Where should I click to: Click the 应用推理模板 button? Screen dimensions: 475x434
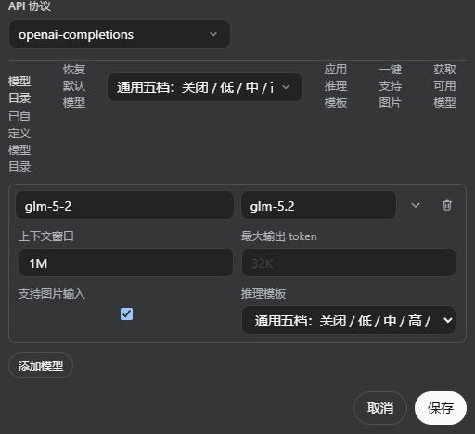[336, 86]
